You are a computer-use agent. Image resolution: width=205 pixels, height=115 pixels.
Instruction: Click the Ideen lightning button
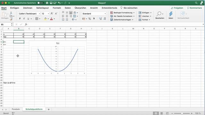[171, 15]
